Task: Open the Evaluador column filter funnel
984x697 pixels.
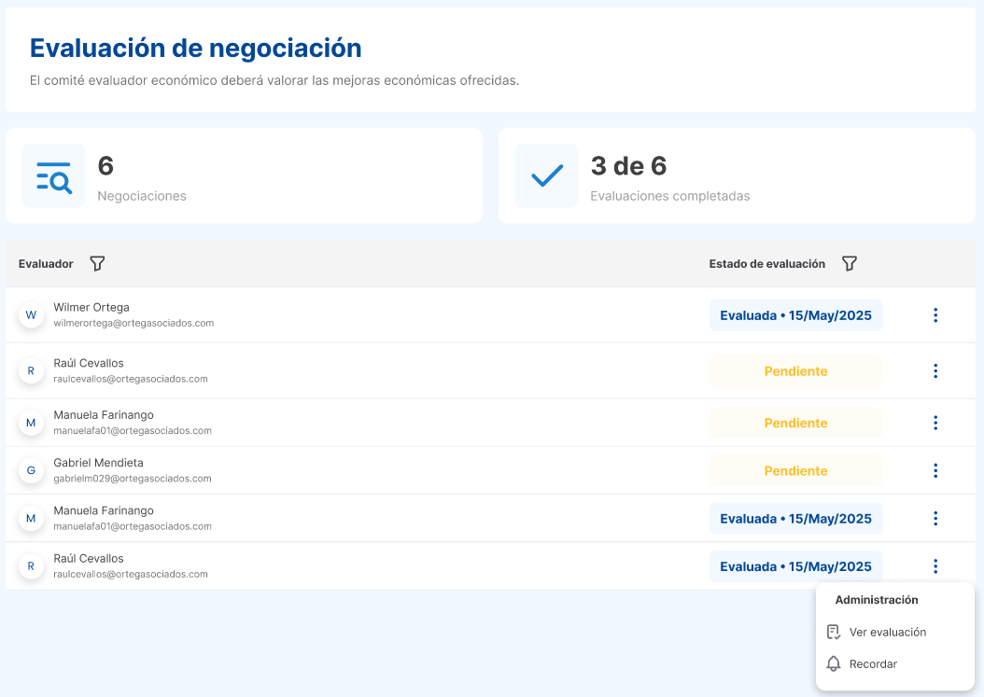Action: click(97, 263)
